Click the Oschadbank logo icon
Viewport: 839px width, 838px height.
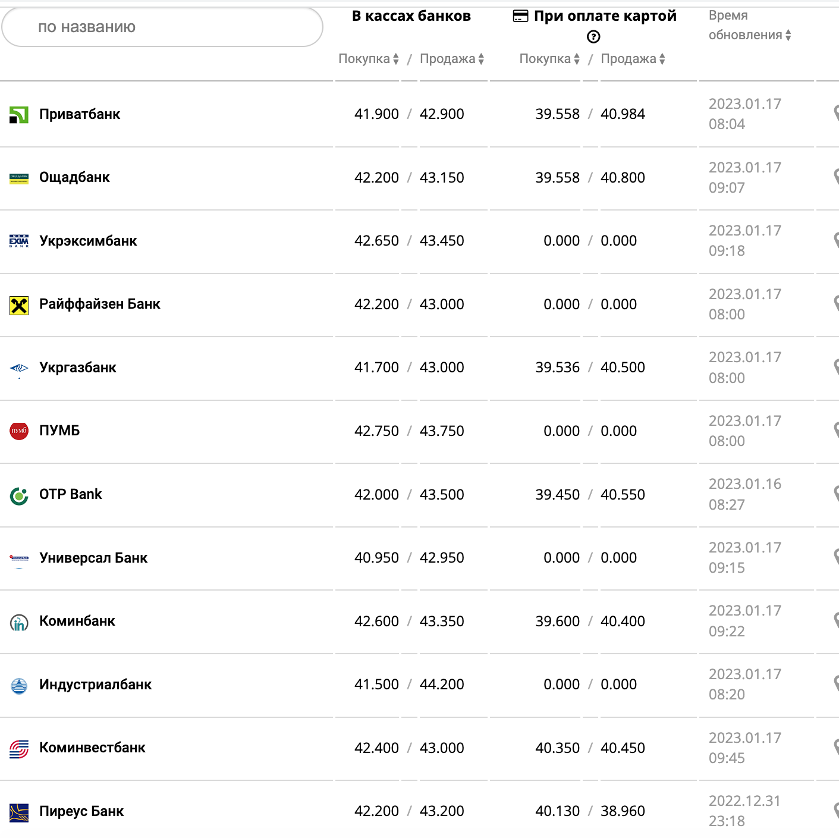point(19,178)
